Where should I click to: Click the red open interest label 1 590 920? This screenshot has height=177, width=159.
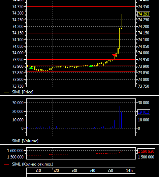click(x=146, y=151)
